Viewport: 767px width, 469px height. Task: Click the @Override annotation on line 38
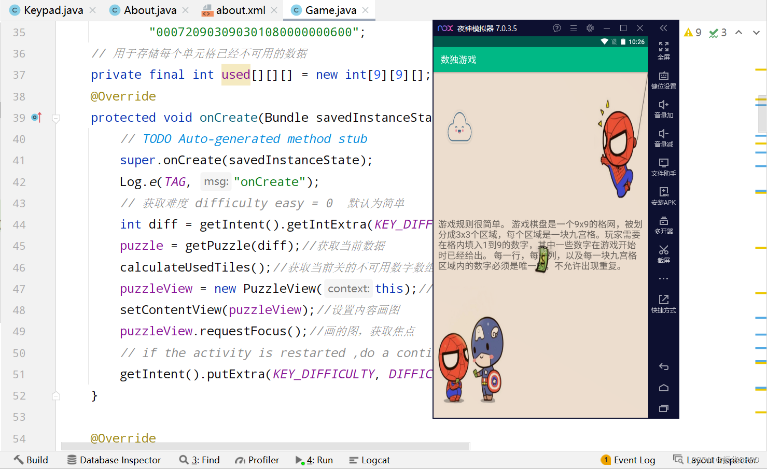click(x=123, y=96)
